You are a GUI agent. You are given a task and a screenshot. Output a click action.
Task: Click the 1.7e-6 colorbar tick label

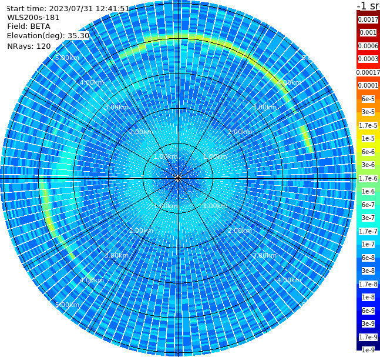coord(368,178)
